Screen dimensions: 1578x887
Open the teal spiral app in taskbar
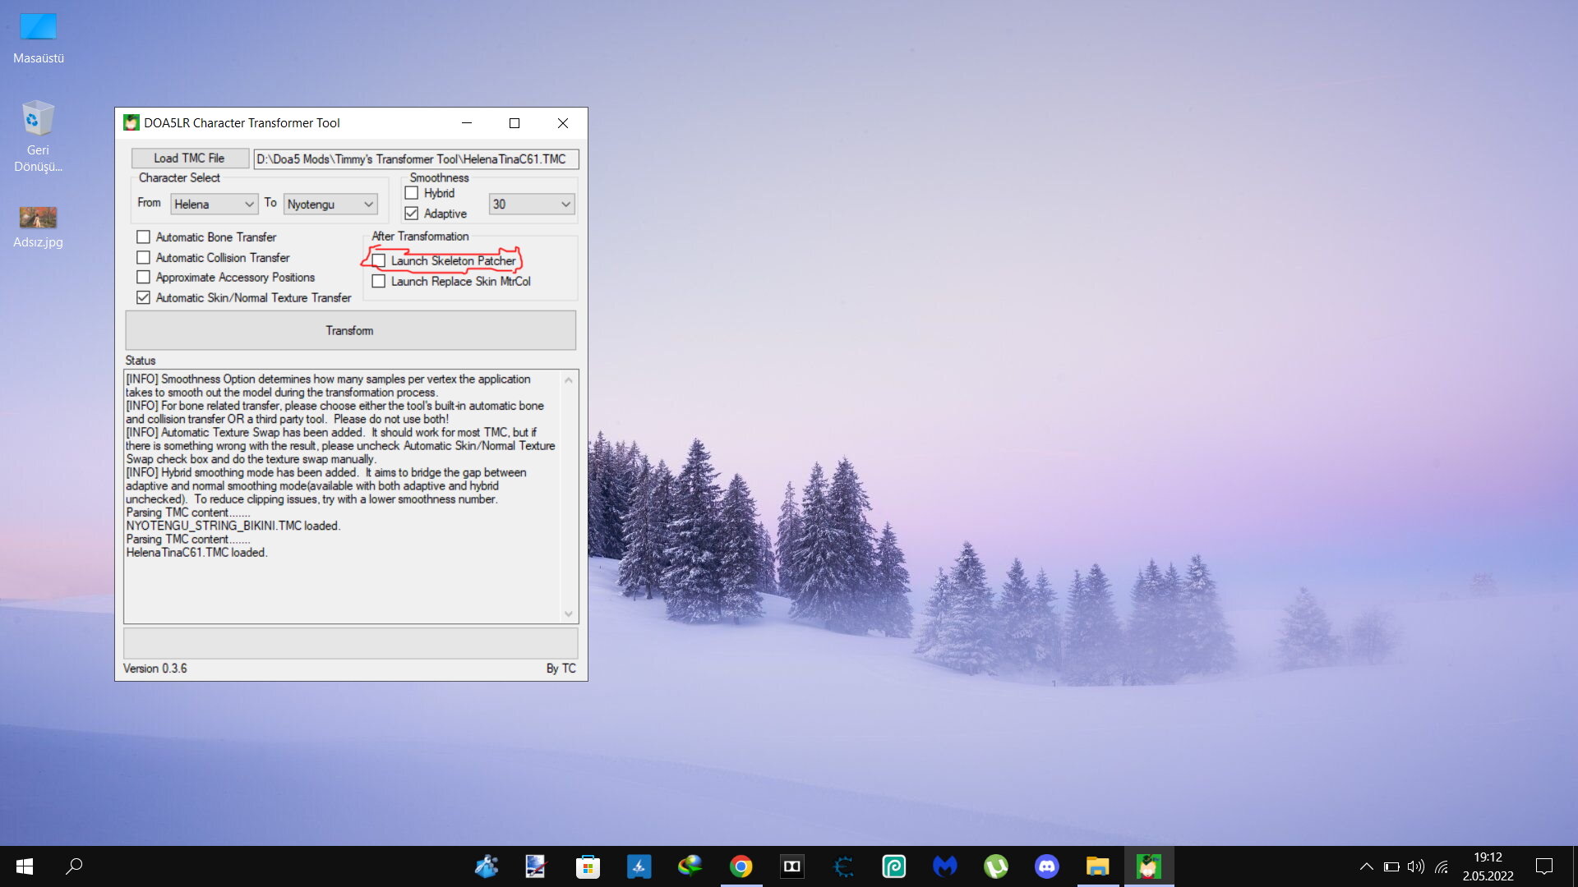(893, 866)
